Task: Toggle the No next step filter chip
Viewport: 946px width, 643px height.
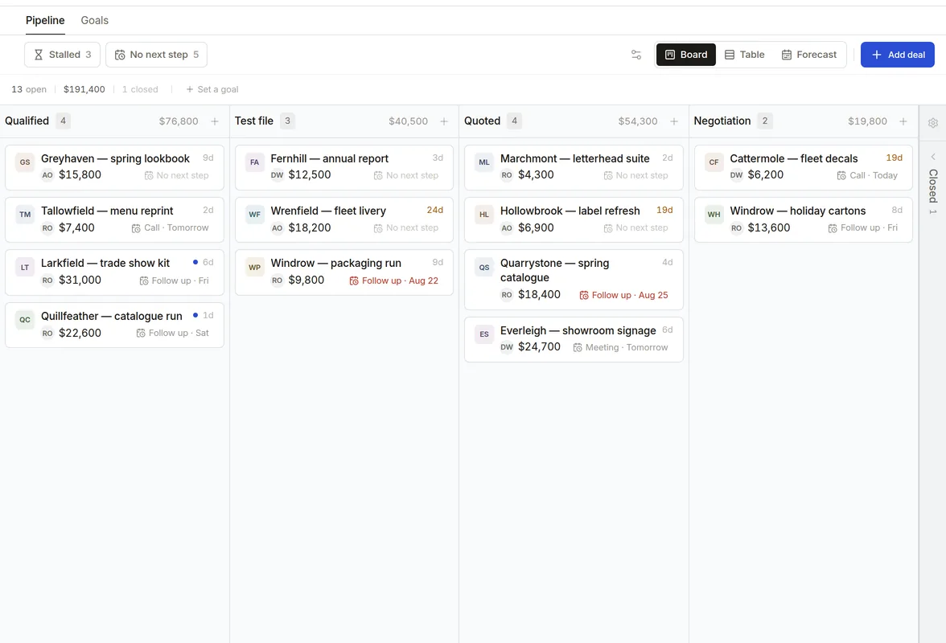Action: click(x=156, y=55)
